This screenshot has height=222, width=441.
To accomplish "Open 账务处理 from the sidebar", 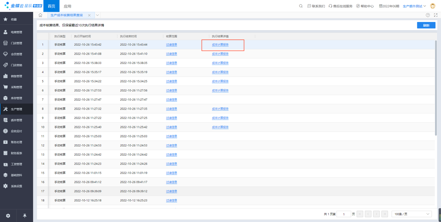I will 17,142.
